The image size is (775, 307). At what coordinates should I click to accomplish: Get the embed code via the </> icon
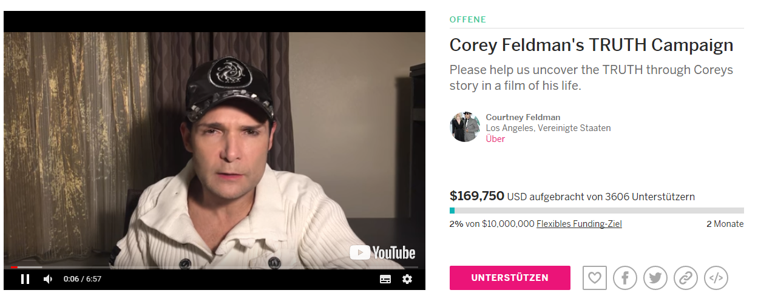[x=716, y=278]
